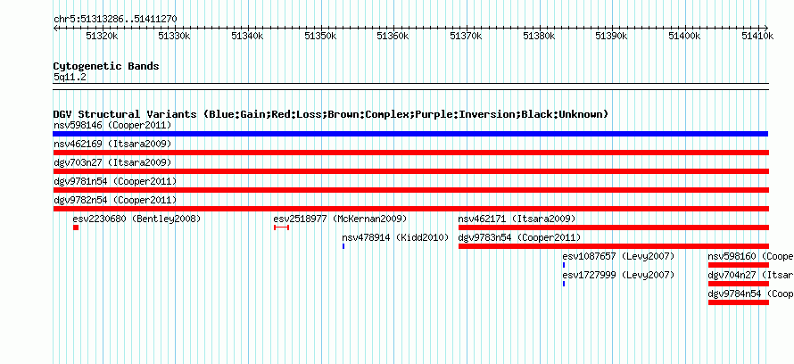Select the nsv478914 (Kidd2010) label
This screenshot has width=794, height=364.
[x=395, y=237]
